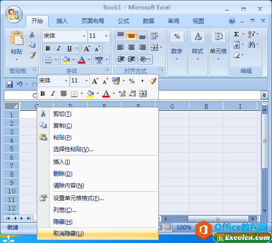Viewport: 272px width, 243px height.
Task: Open Clipboard group dialog launcher
Action: click(x=35, y=70)
